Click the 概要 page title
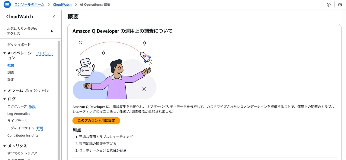346x160 pixels. coord(73,17)
